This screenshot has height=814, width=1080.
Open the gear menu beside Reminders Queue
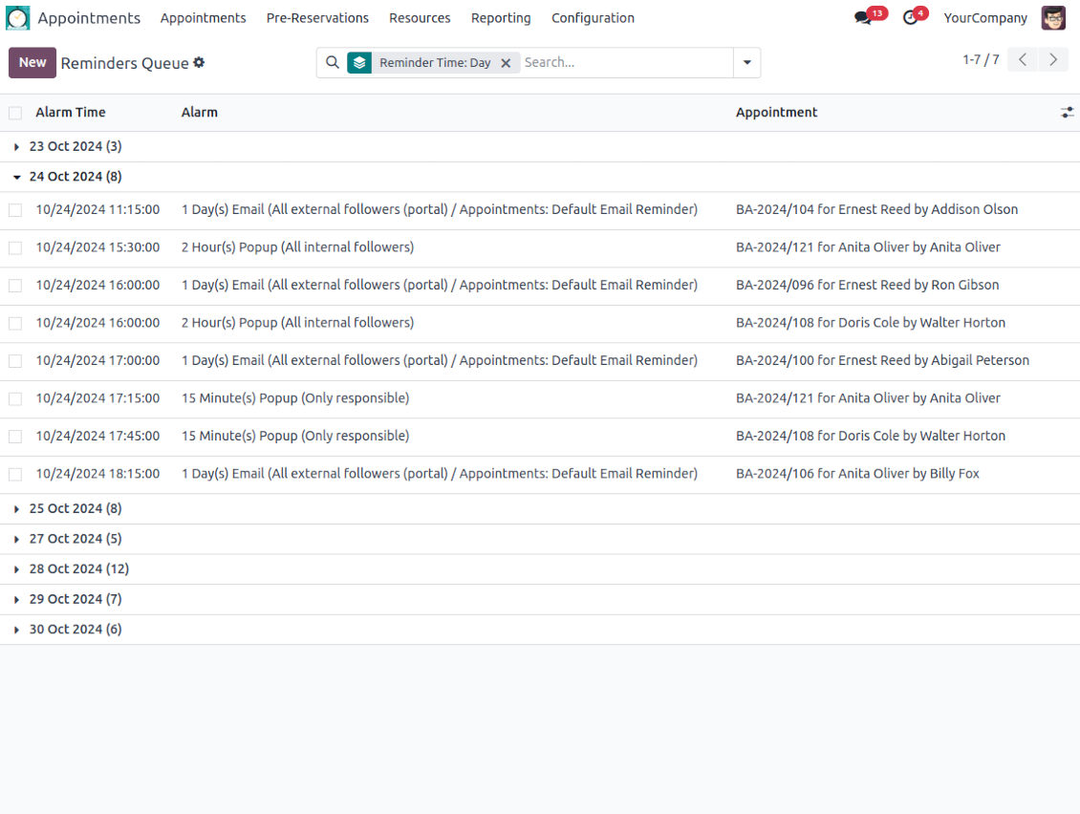(199, 62)
